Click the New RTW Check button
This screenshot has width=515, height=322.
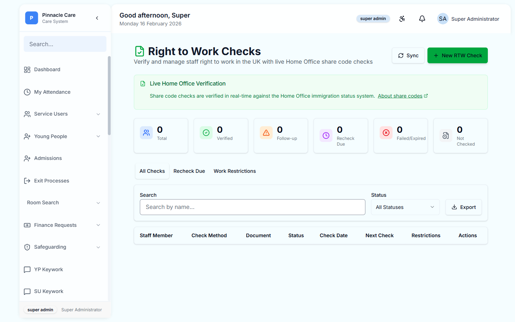click(457, 55)
